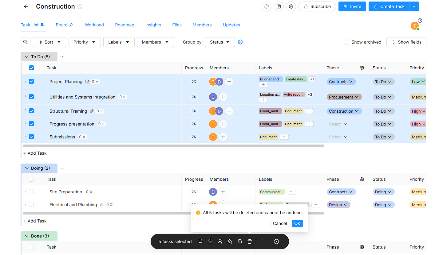Open the Workload tab
The image size is (439, 255).
(x=94, y=25)
